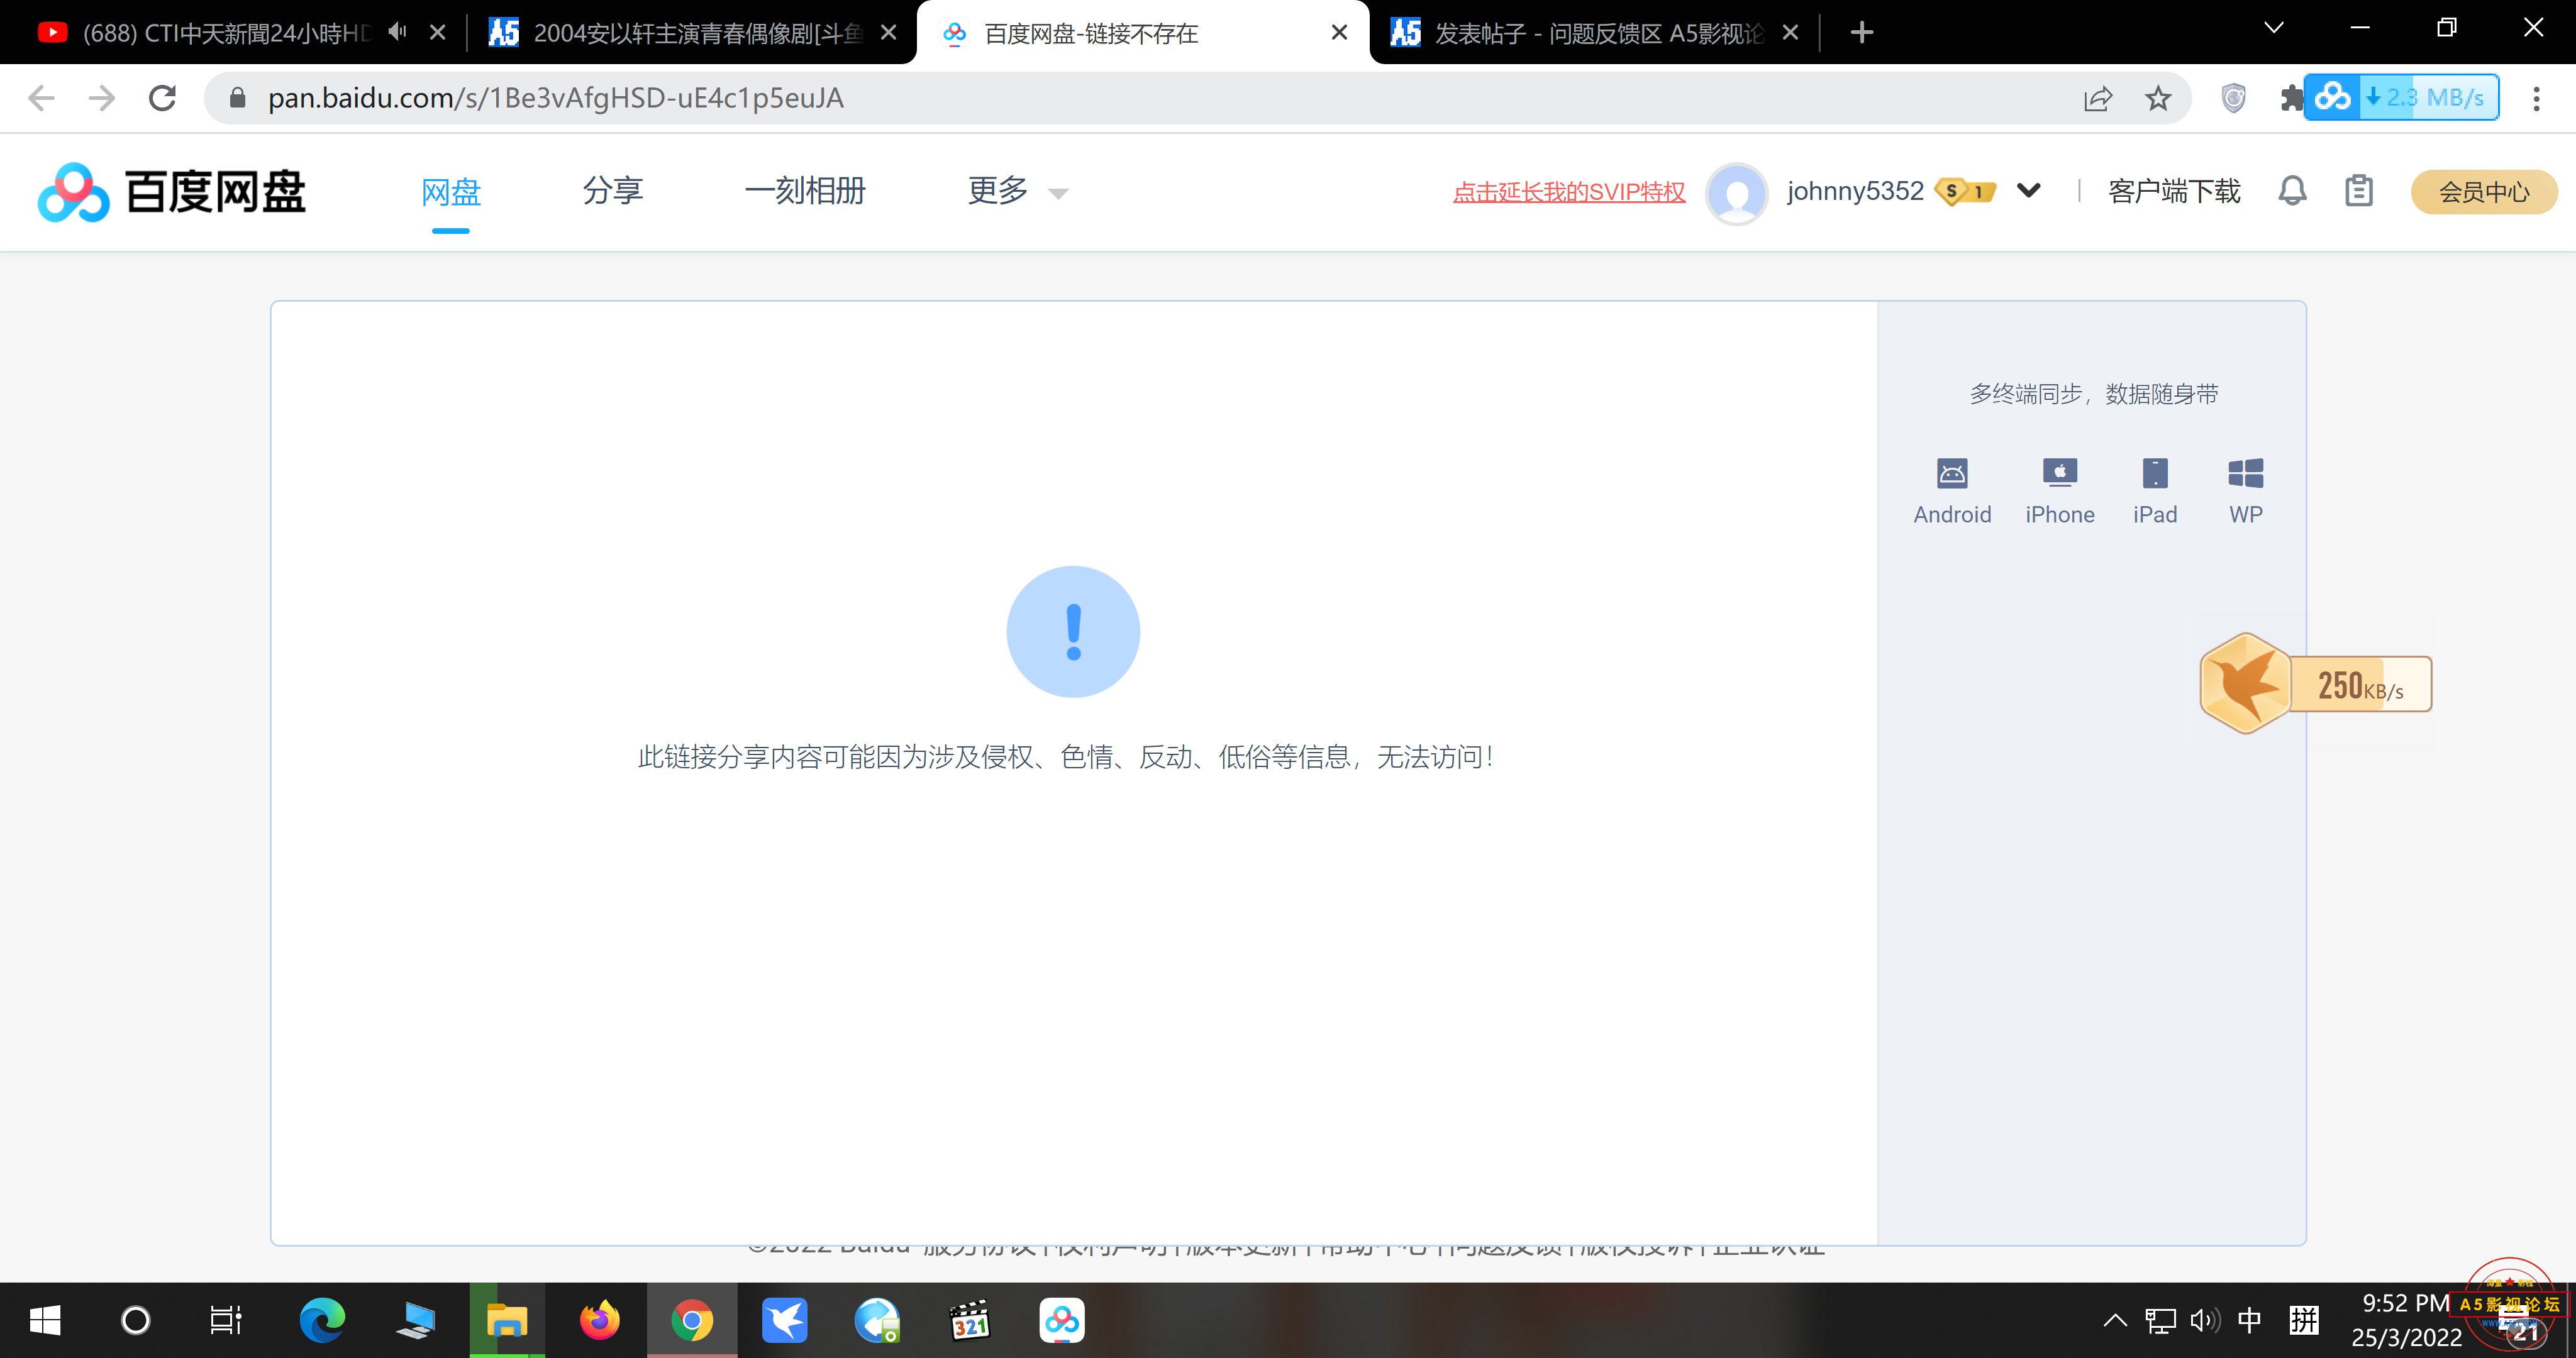
Task: Download the WP client
Action: click(x=2246, y=491)
